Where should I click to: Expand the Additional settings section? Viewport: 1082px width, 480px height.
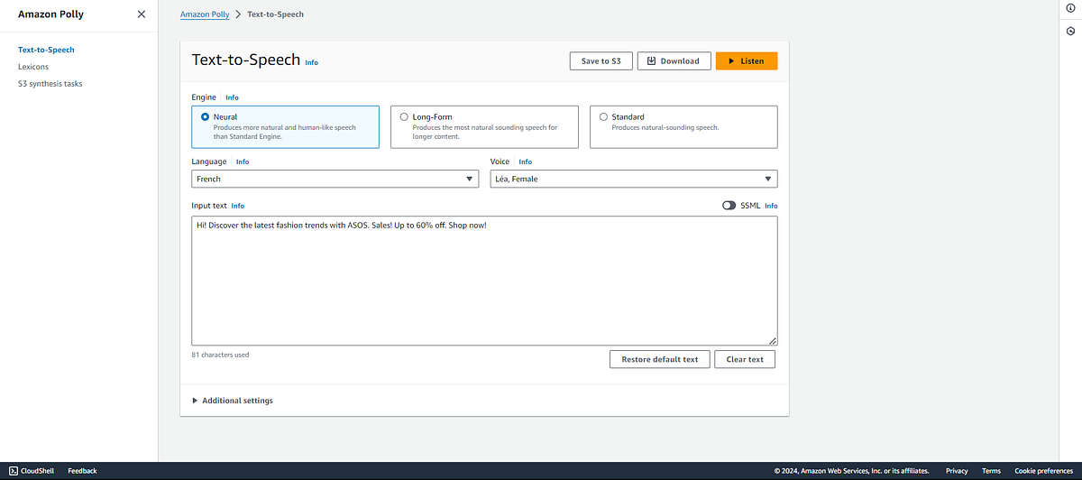pos(233,401)
